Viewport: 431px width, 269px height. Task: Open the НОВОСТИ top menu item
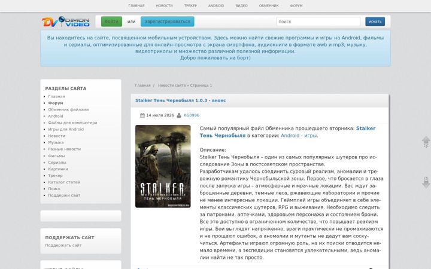165,5
